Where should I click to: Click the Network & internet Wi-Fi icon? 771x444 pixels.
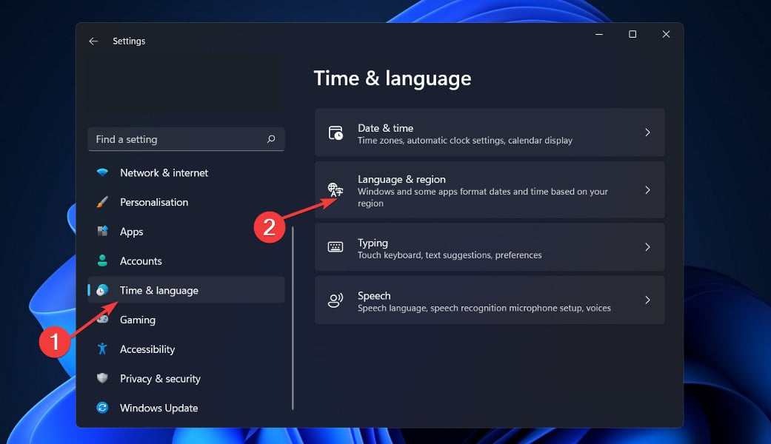coord(102,172)
